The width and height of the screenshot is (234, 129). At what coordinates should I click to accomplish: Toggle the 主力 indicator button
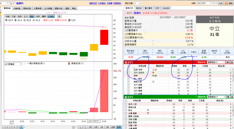coord(26,16)
